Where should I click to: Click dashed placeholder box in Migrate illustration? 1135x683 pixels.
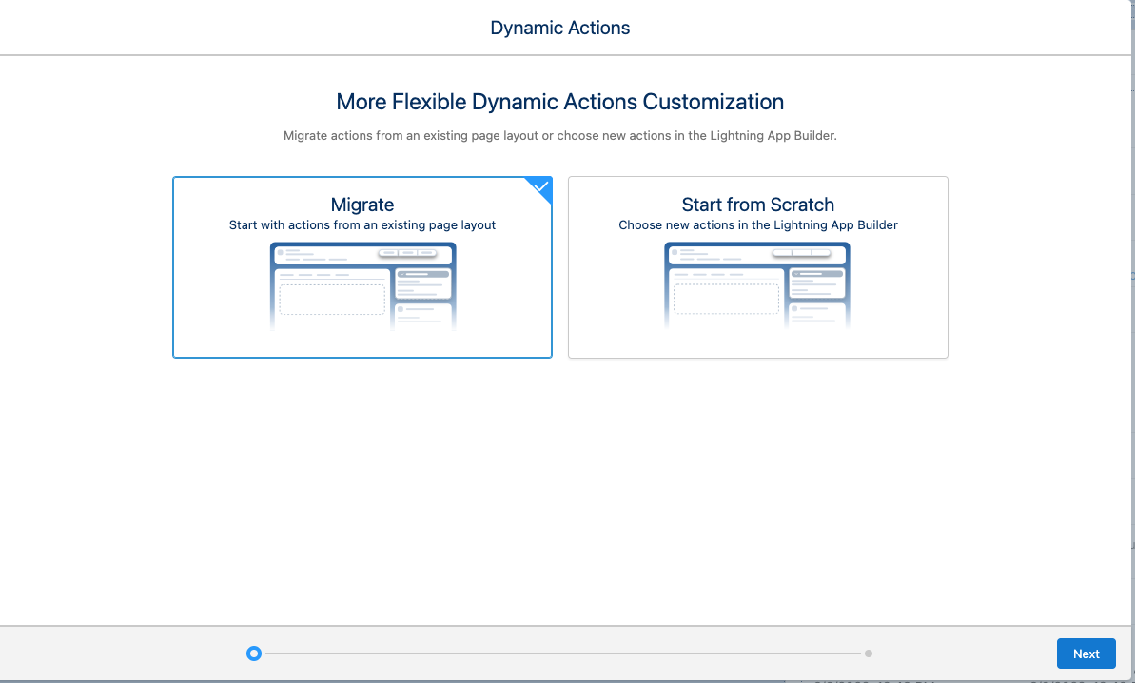coord(332,299)
